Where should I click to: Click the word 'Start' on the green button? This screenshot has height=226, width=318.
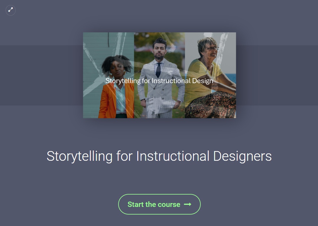pyautogui.click(x=136, y=204)
